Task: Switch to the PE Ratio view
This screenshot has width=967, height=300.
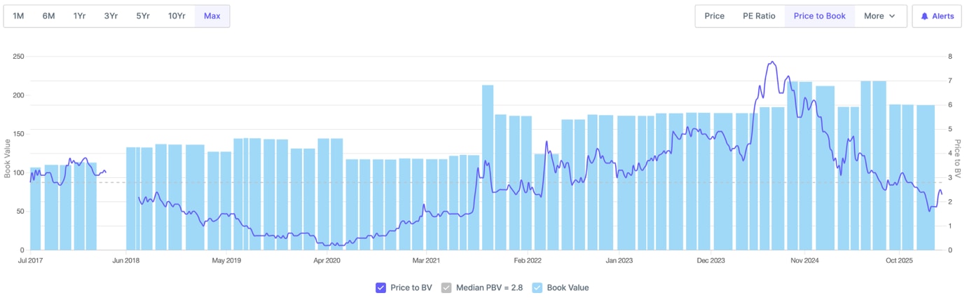Action: coord(759,16)
